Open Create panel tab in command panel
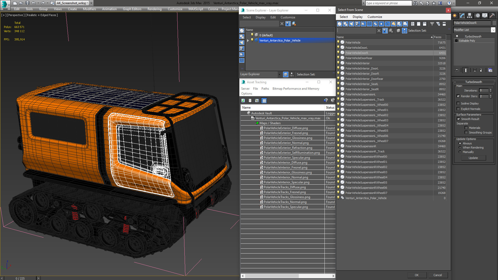 (x=455, y=16)
